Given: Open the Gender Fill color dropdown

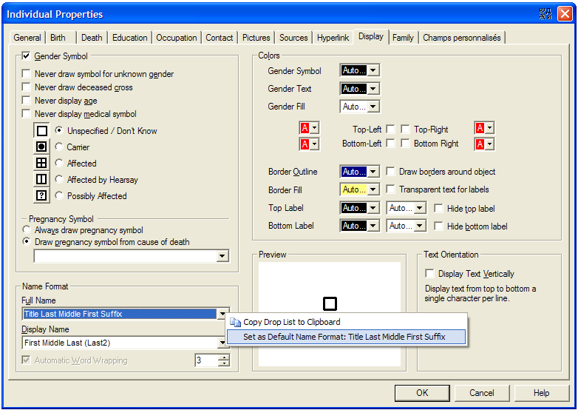Looking at the screenshot, I should point(373,107).
